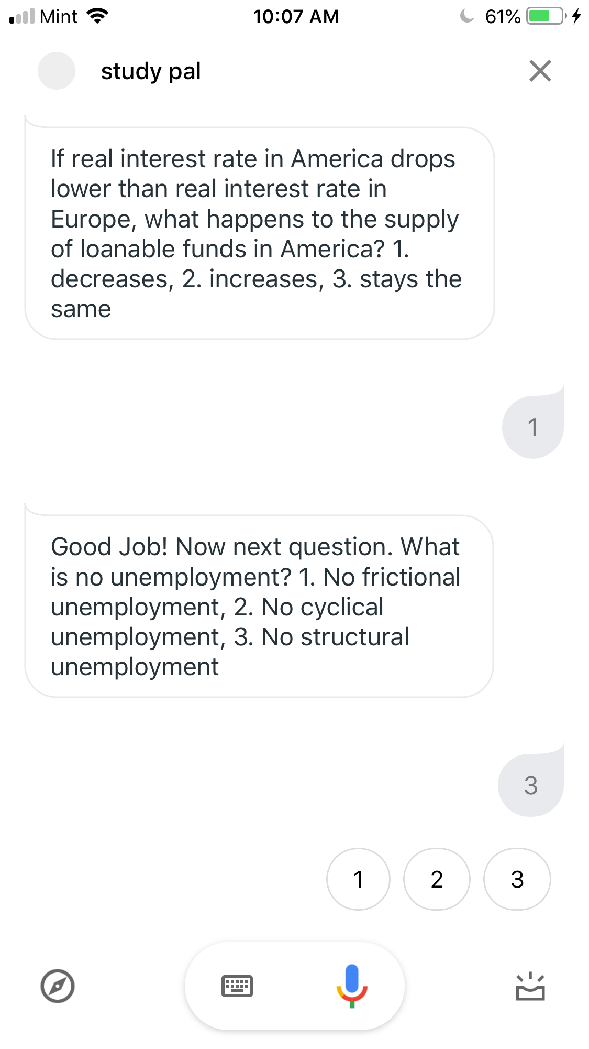Viewport: 589px width, 1049px height.
Task: Tap the unemployment question message bubble
Action: [x=259, y=607]
